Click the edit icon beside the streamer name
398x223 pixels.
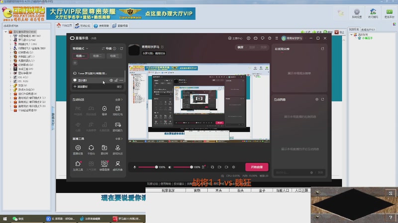pos(162,47)
